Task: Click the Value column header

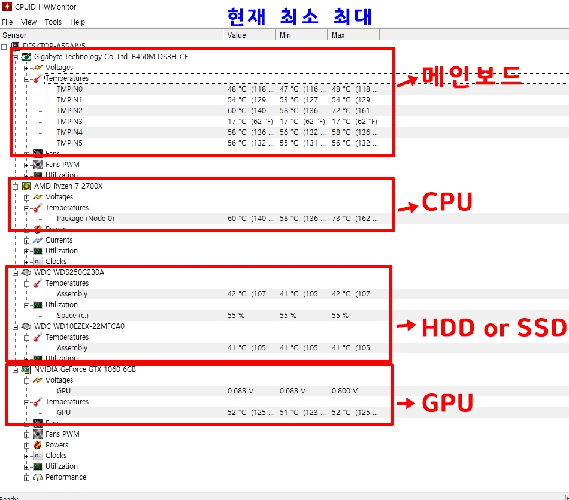Action: [x=249, y=35]
